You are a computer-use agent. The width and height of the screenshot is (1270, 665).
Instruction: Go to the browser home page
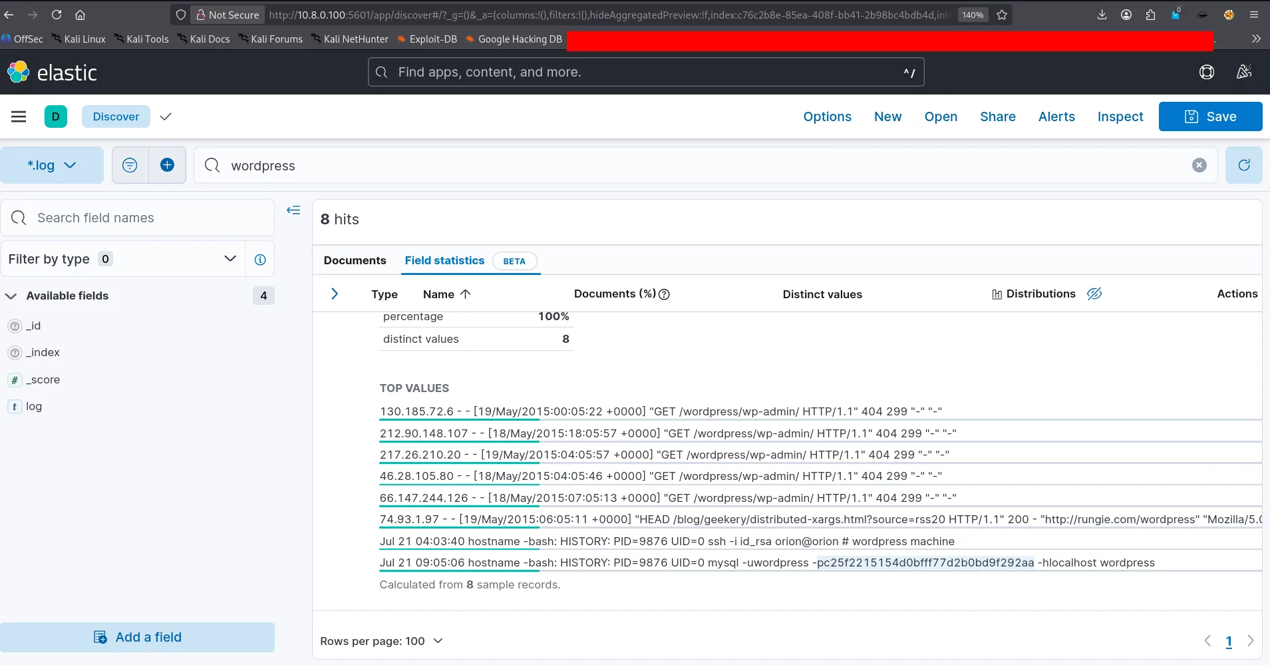pyautogui.click(x=80, y=15)
